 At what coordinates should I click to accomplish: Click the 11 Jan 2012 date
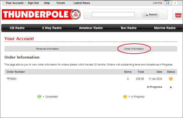(155, 79)
